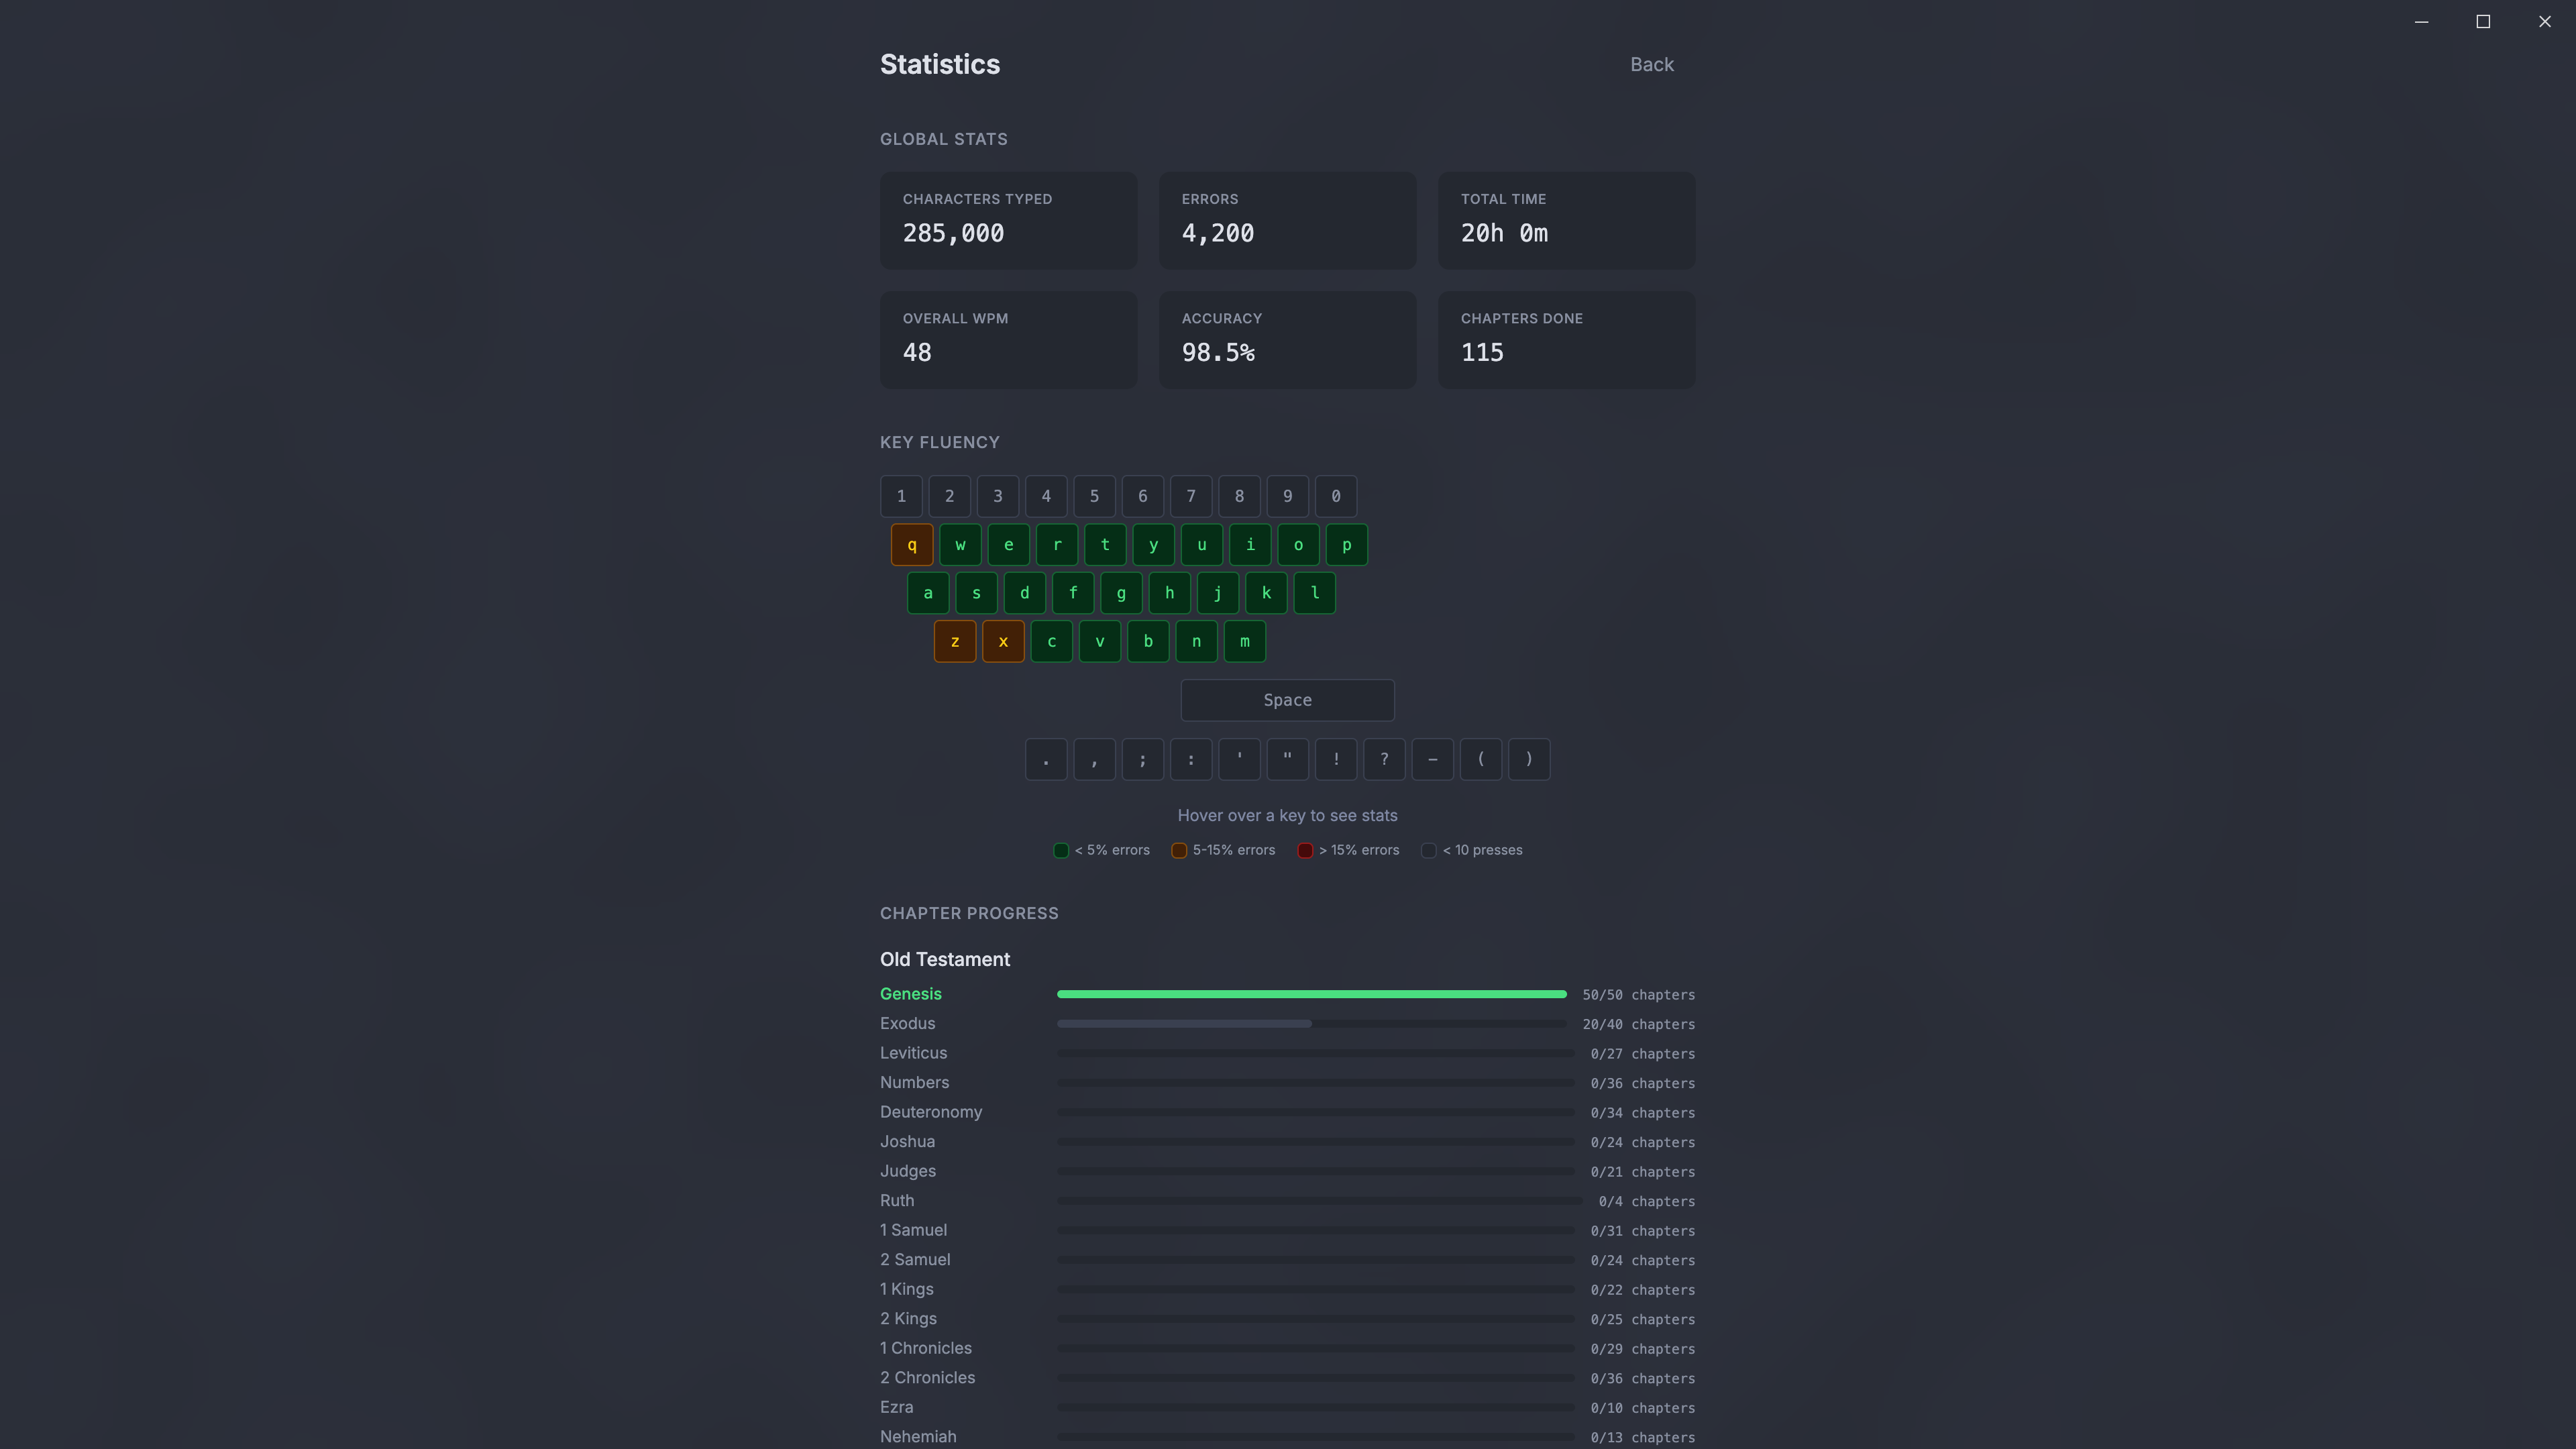This screenshot has height=1449, width=2576.
Task: Click the number '1' key tile
Action: (901, 496)
